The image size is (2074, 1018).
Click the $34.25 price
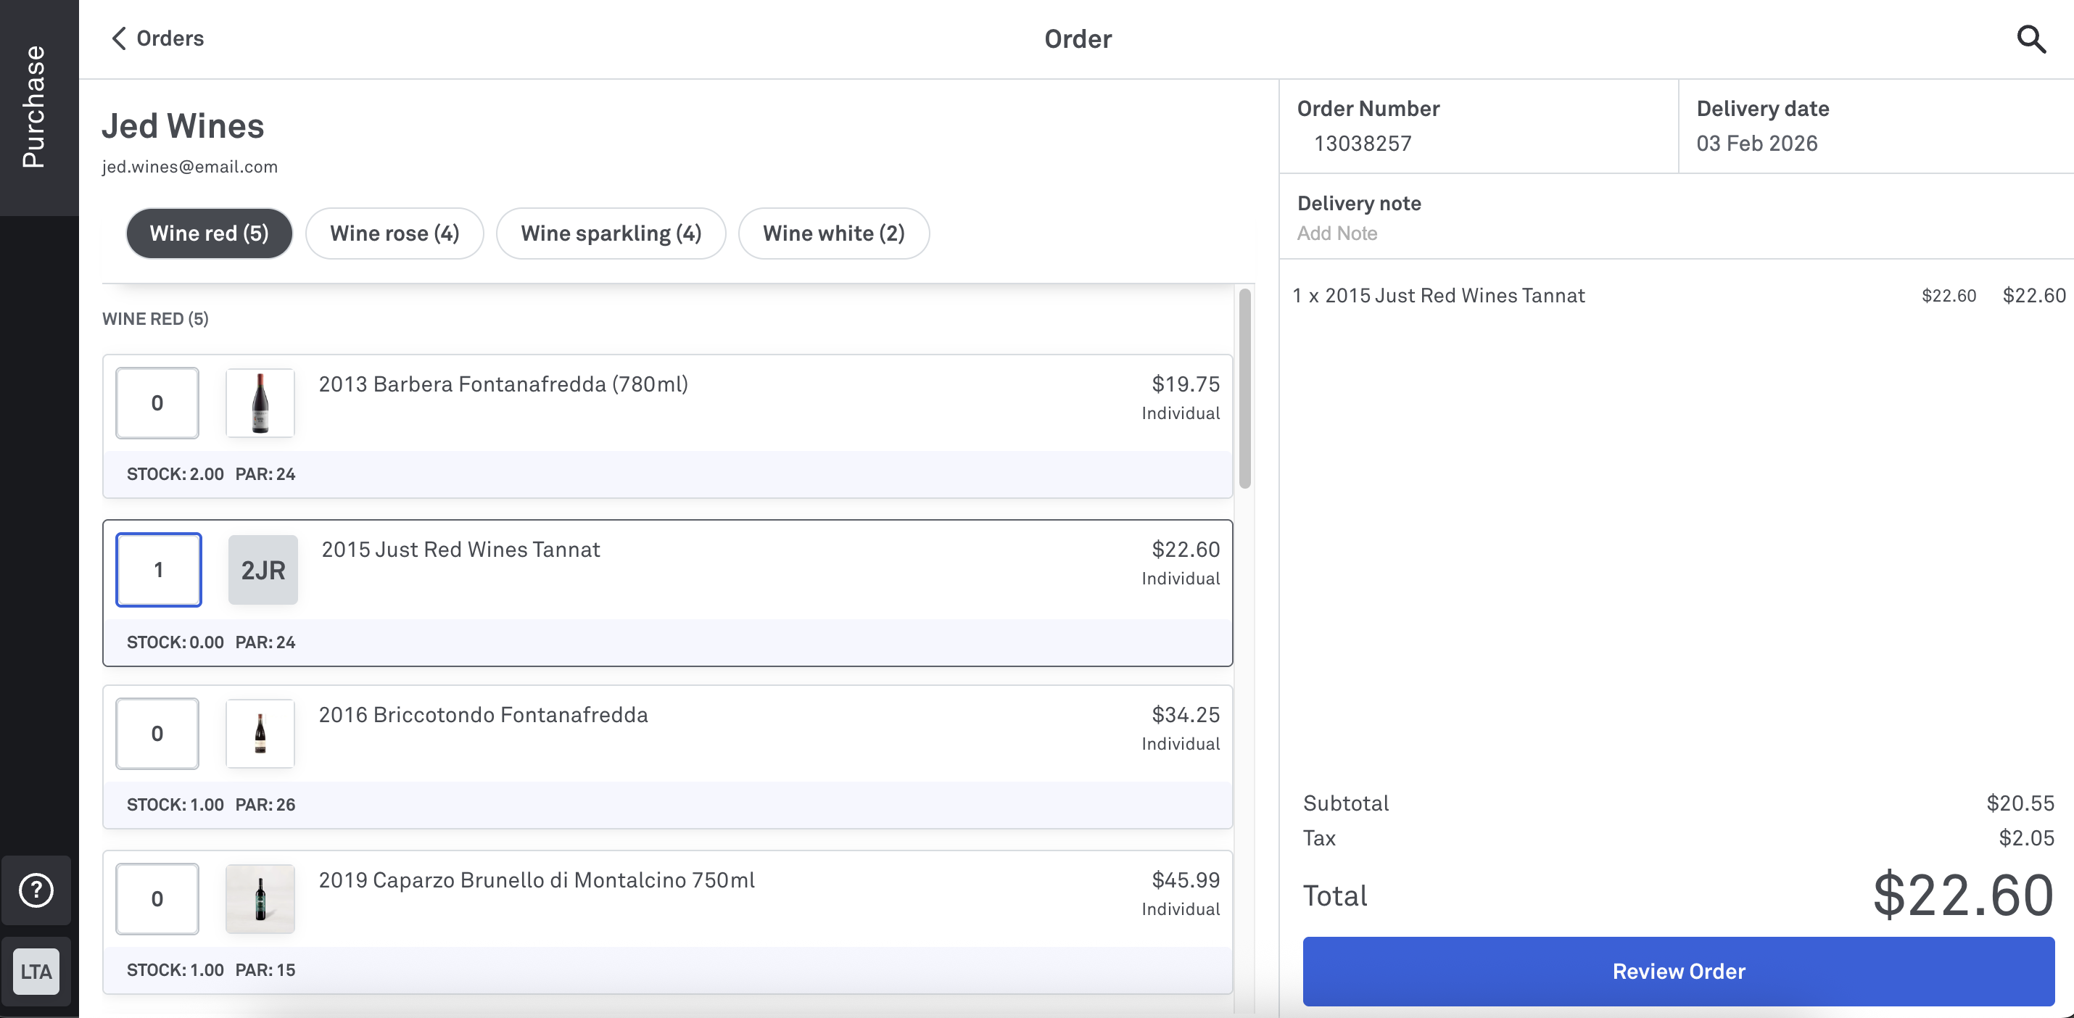coord(1185,715)
